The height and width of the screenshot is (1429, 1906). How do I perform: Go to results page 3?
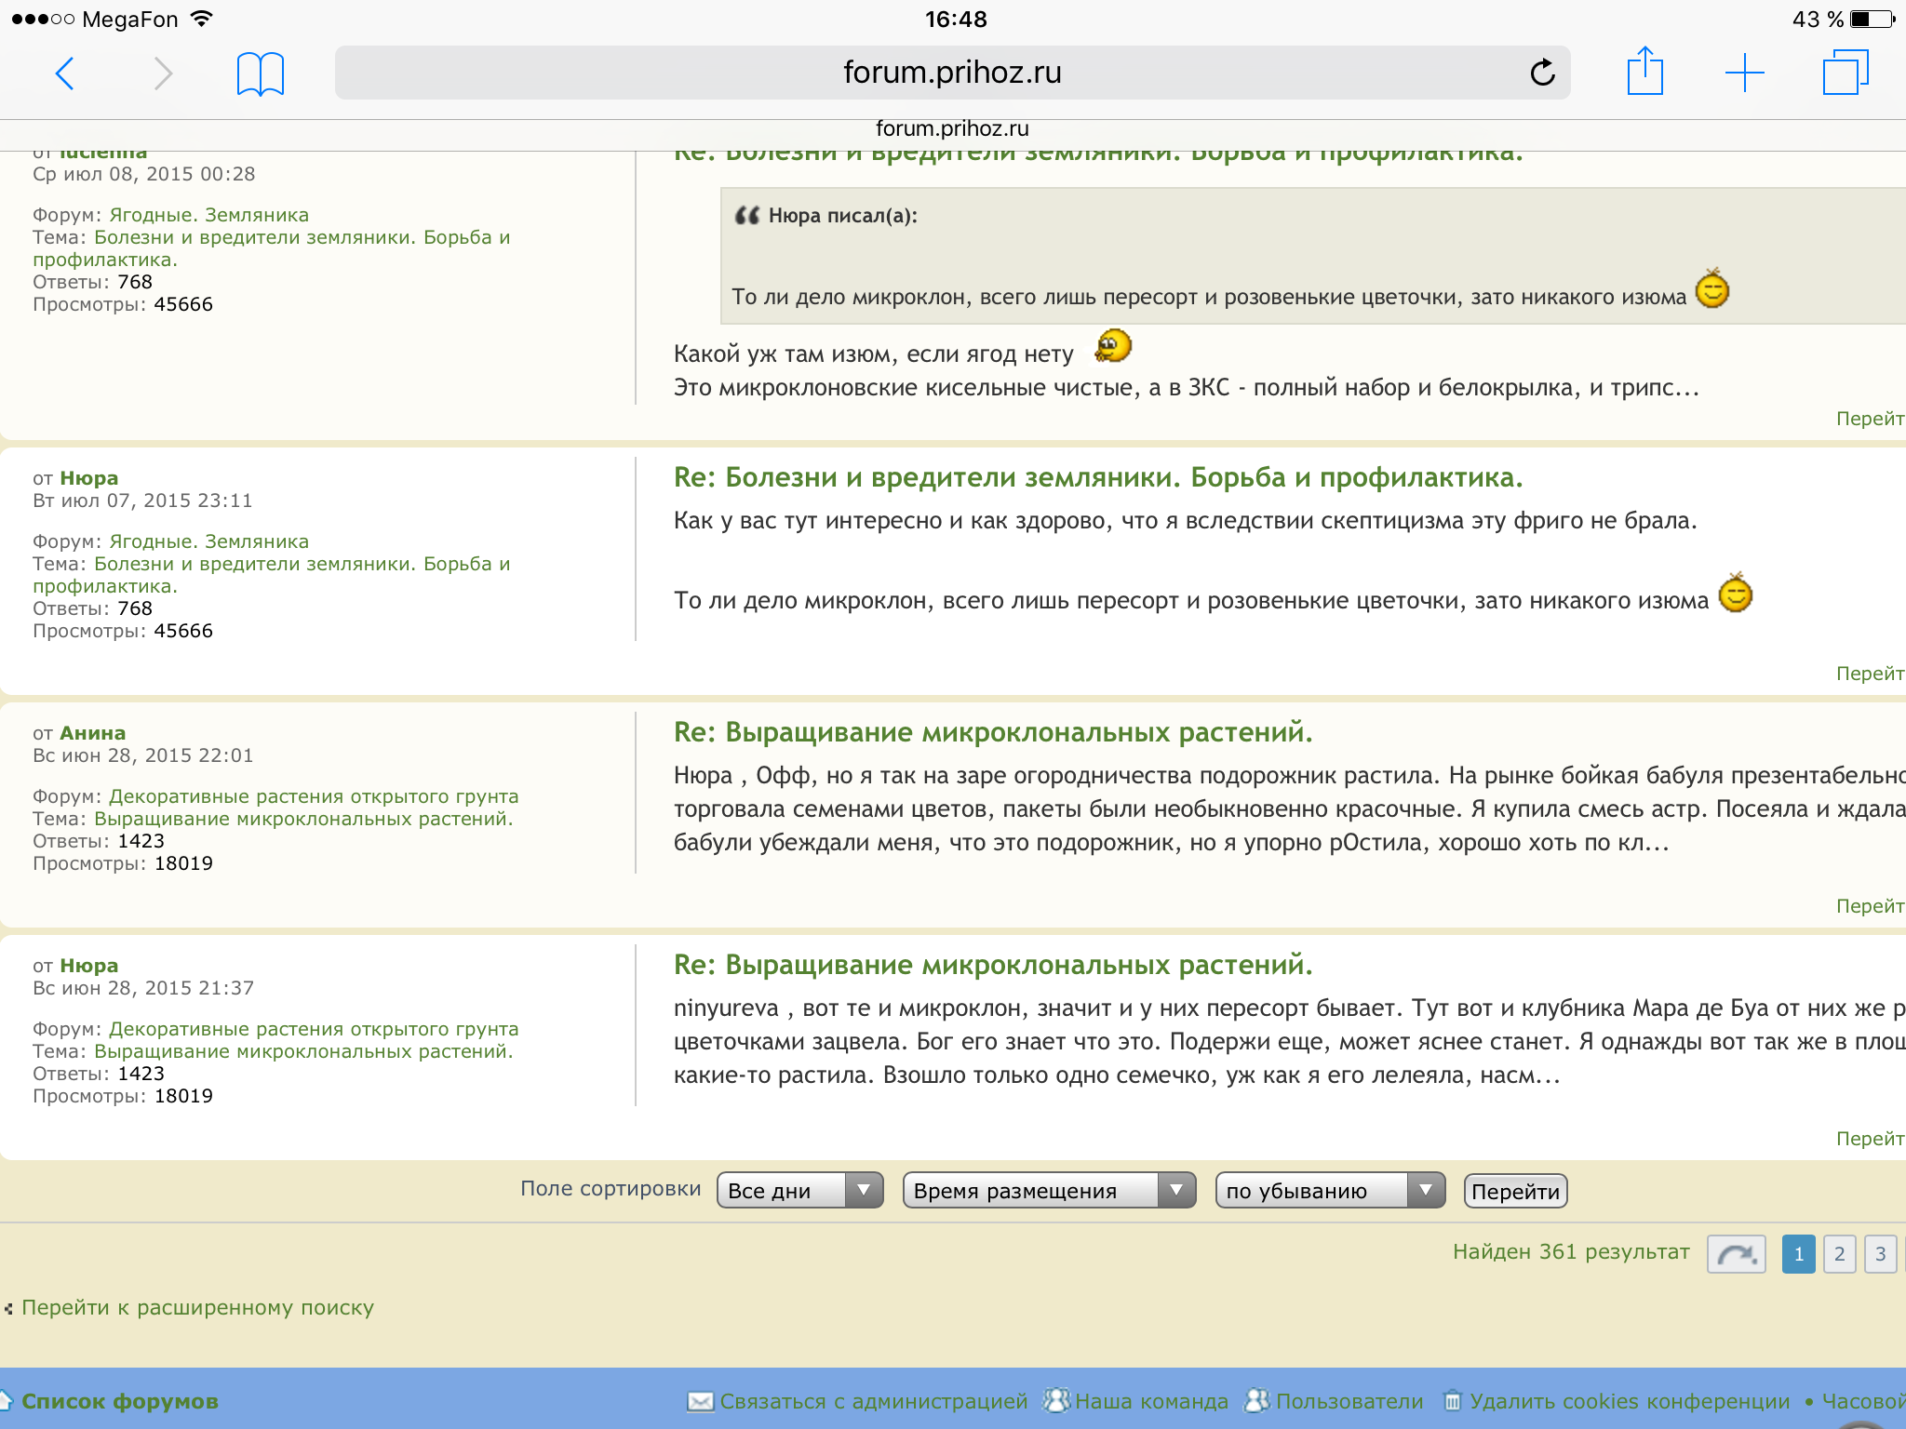(x=1880, y=1254)
